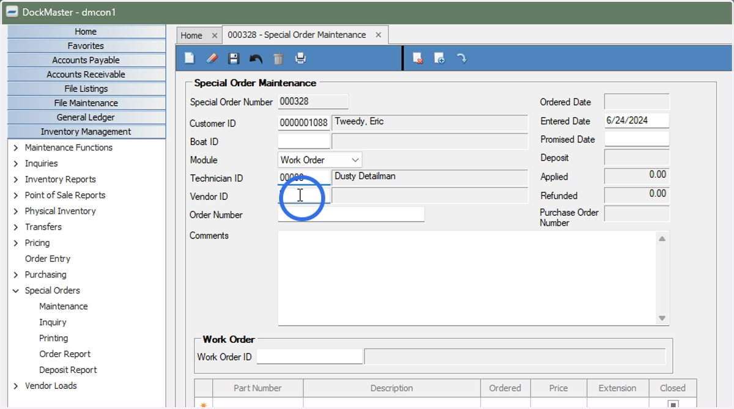Click the Comments scrollbar up arrow
The width and height of the screenshot is (734, 409).
pyautogui.click(x=662, y=238)
